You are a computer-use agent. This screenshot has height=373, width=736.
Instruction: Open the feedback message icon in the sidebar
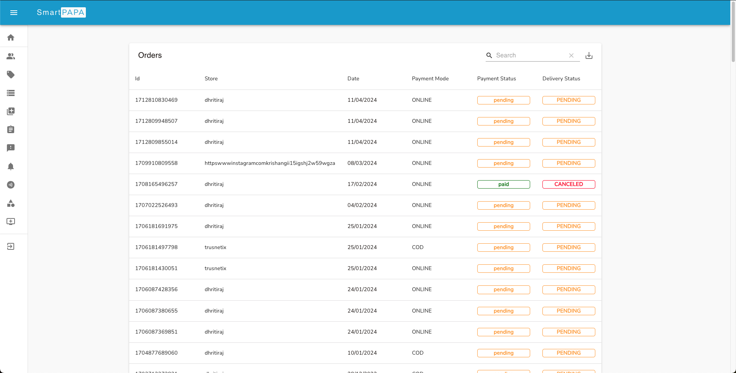click(11, 148)
